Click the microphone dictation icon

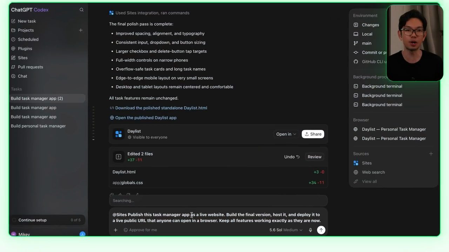point(310,230)
